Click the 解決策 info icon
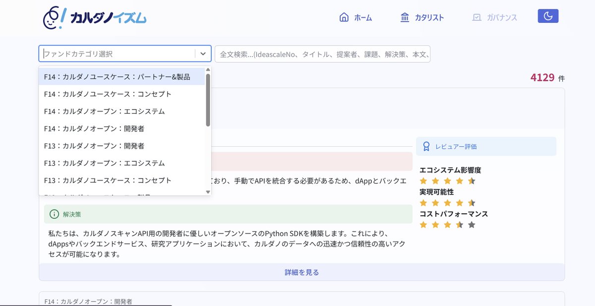This screenshot has width=595, height=306. point(54,214)
